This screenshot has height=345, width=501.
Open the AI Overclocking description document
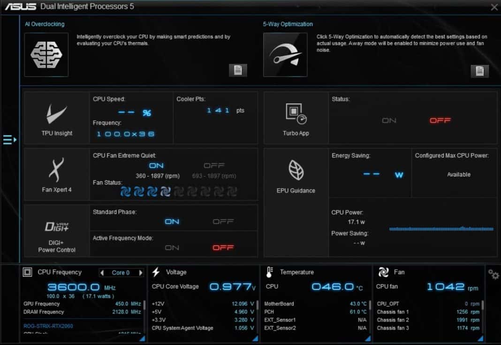[x=238, y=70]
